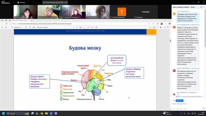The image size is (206, 116).
Task: Click the PDF zoom in plus icon
Action: 77,27
